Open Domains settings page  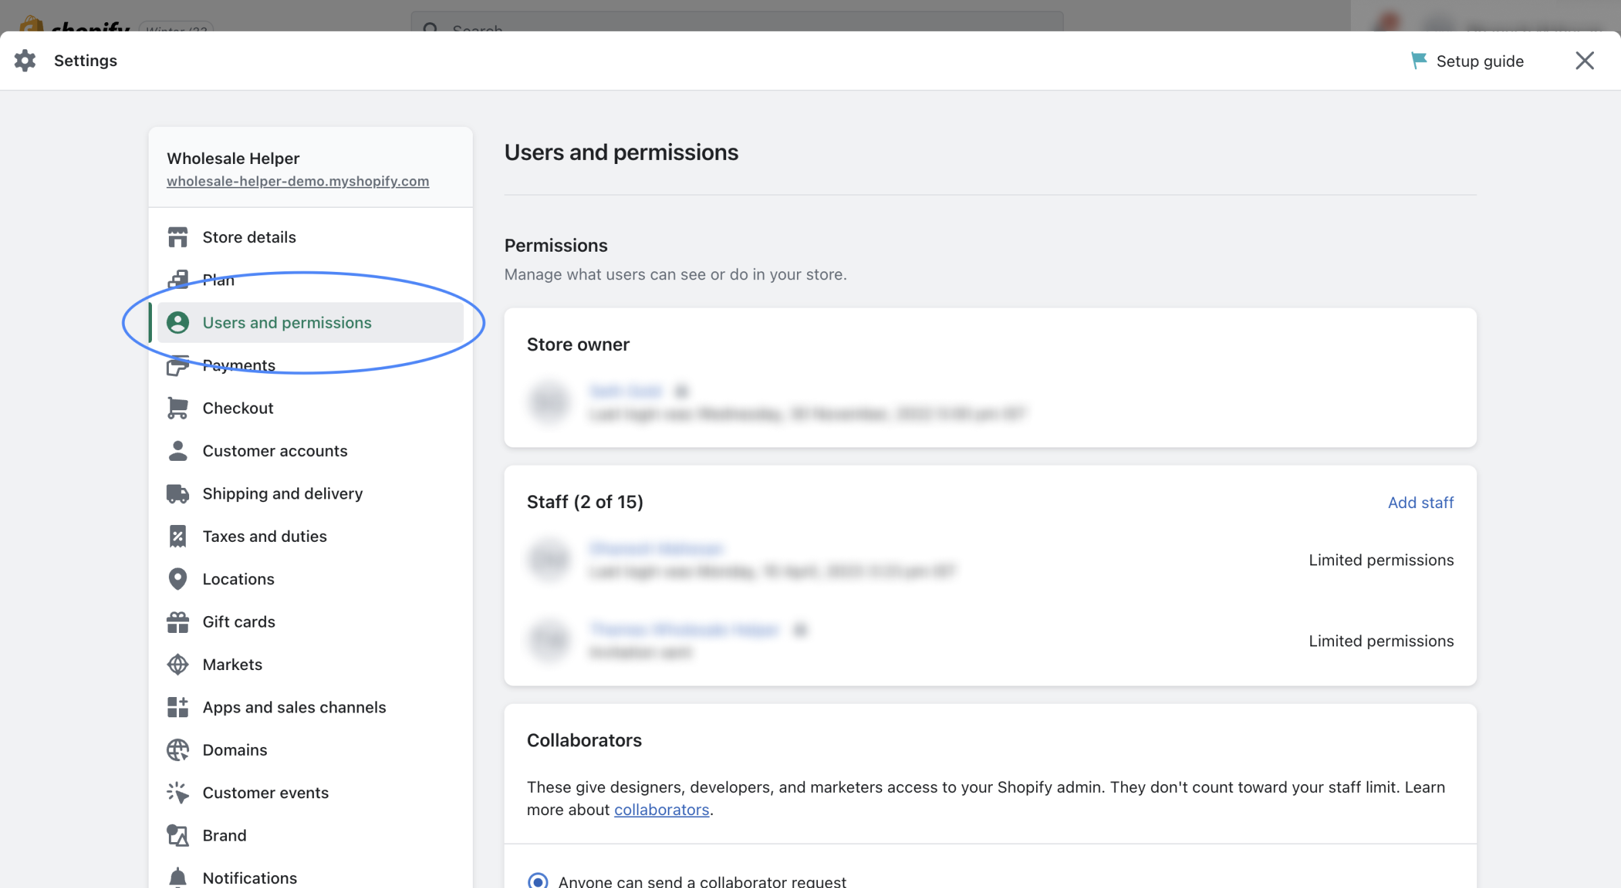(234, 750)
